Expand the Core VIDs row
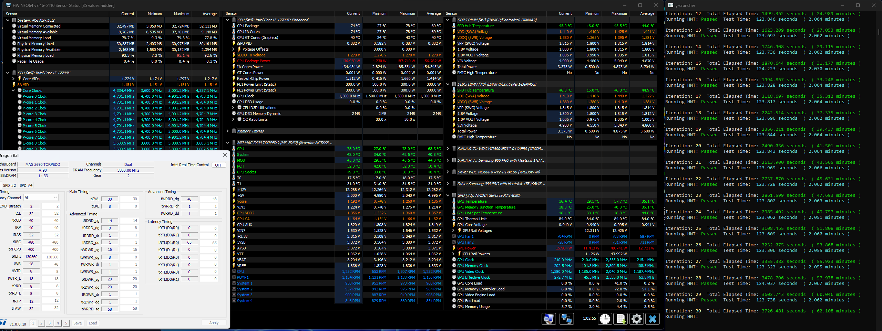The image size is (882, 331). 13,79
